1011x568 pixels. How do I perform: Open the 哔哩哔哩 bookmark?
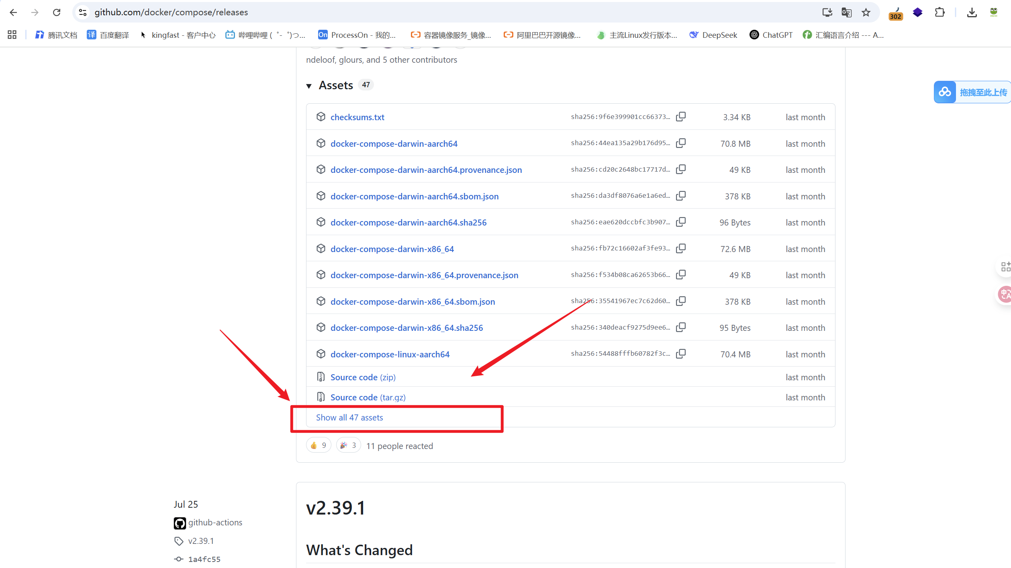coord(265,35)
